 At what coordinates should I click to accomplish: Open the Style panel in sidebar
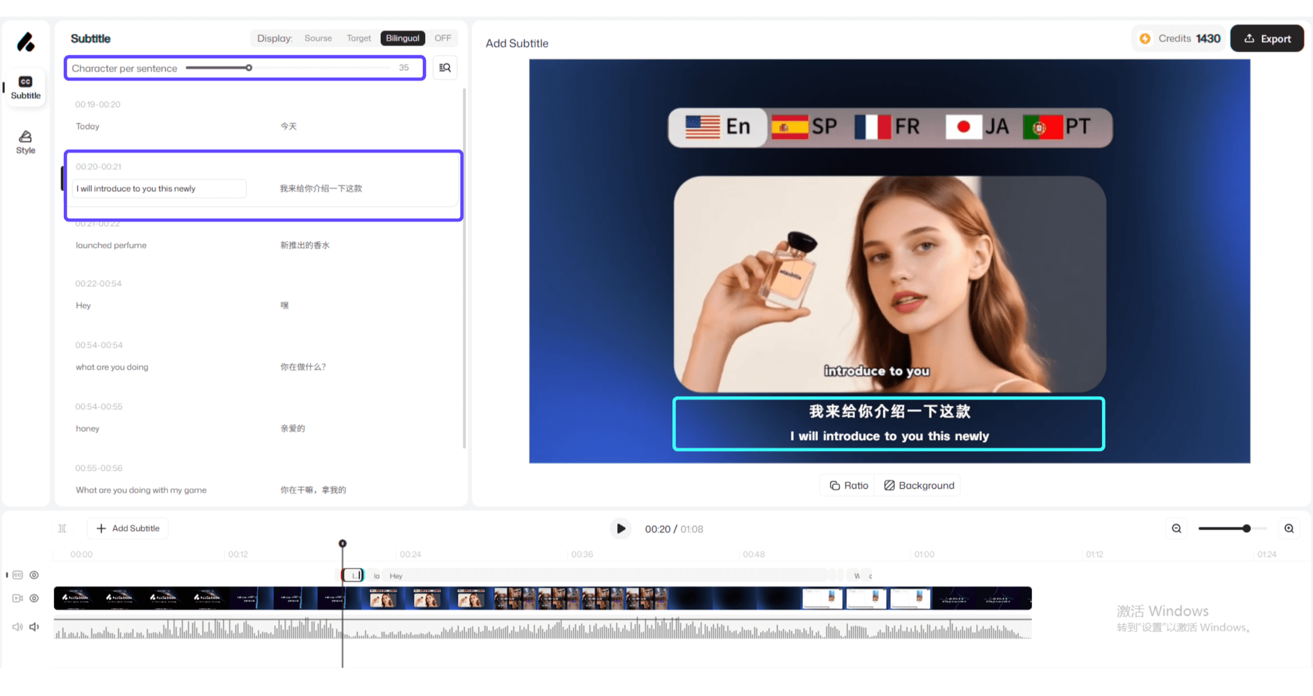click(25, 141)
